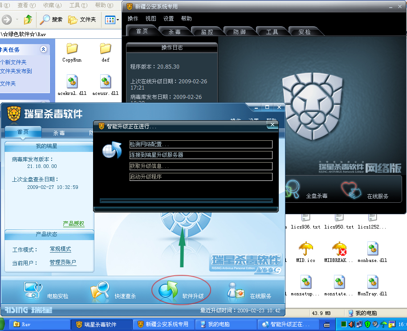Open forward button history dropdown arrow
Viewport: 407px width, 331px height.
tap(17, 20)
